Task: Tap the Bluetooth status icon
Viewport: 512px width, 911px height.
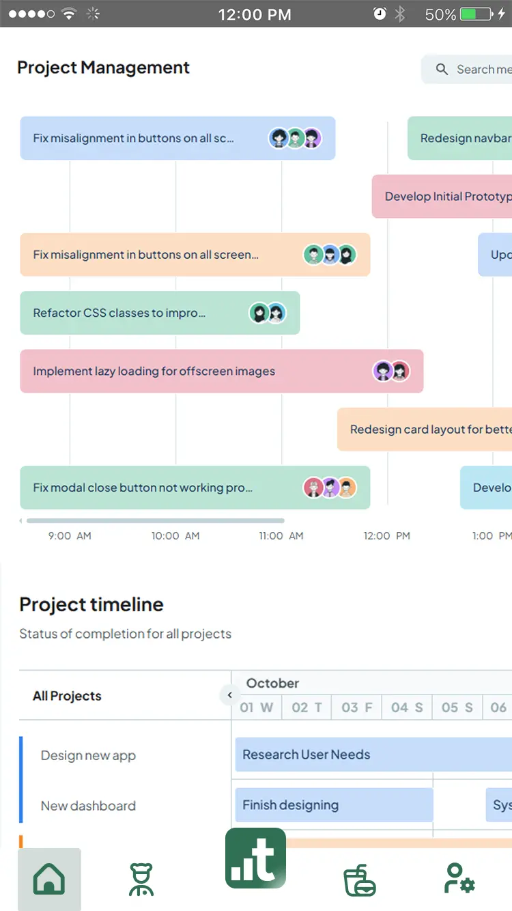Action: pyautogui.click(x=401, y=14)
